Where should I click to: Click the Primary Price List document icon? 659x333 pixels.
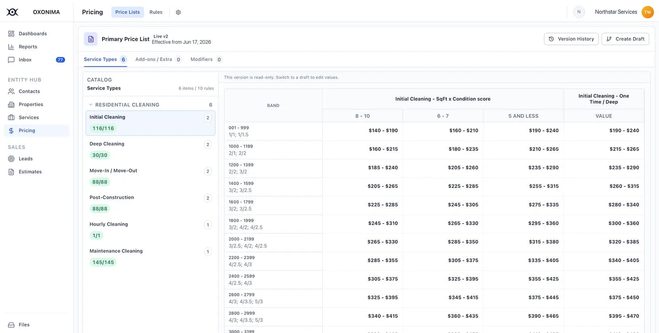click(x=91, y=39)
